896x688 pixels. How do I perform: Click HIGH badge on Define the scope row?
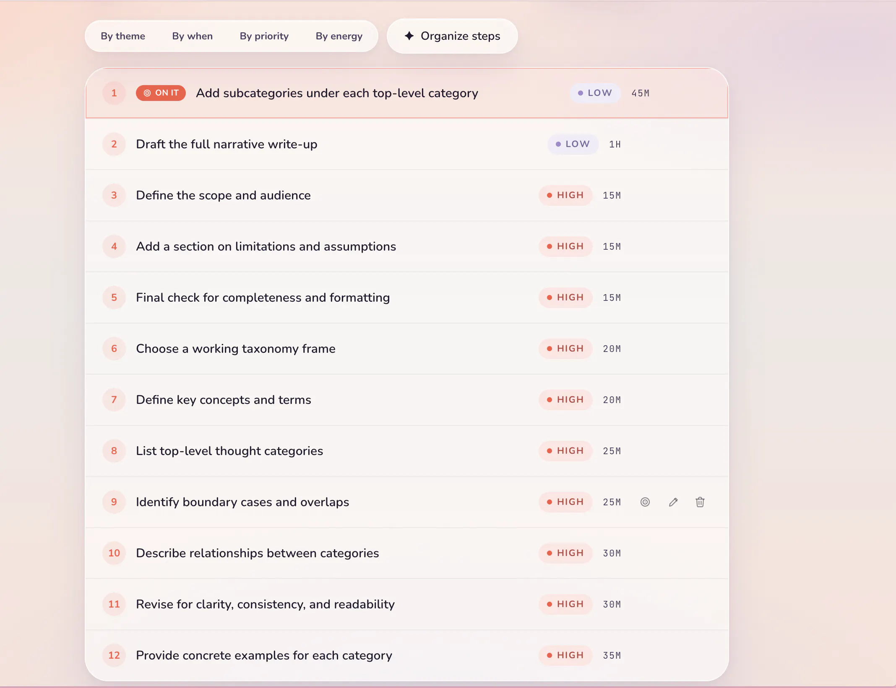(565, 195)
